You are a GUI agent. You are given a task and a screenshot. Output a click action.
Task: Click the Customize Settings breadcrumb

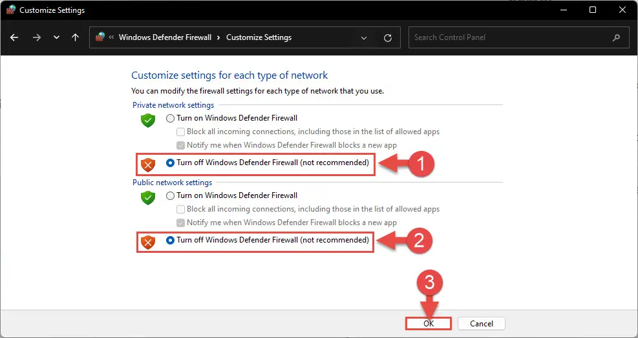tap(259, 37)
